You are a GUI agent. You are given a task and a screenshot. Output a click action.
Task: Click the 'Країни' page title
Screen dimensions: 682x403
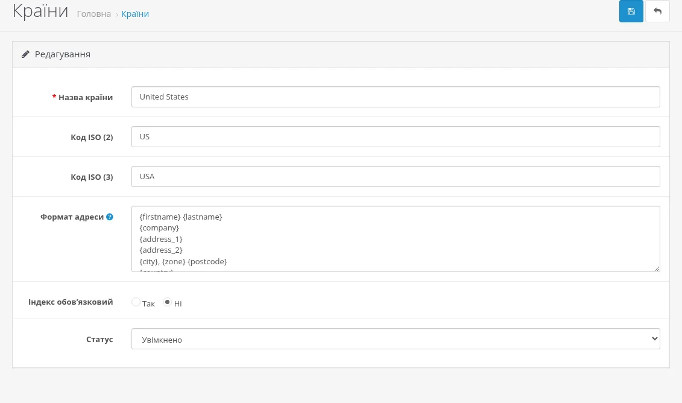(x=40, y=11)
